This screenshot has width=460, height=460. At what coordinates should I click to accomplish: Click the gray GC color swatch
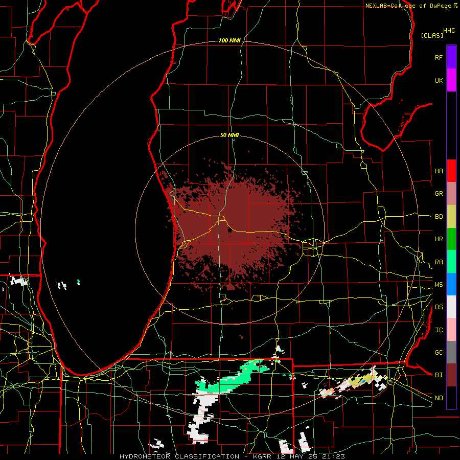click(451, 352)
